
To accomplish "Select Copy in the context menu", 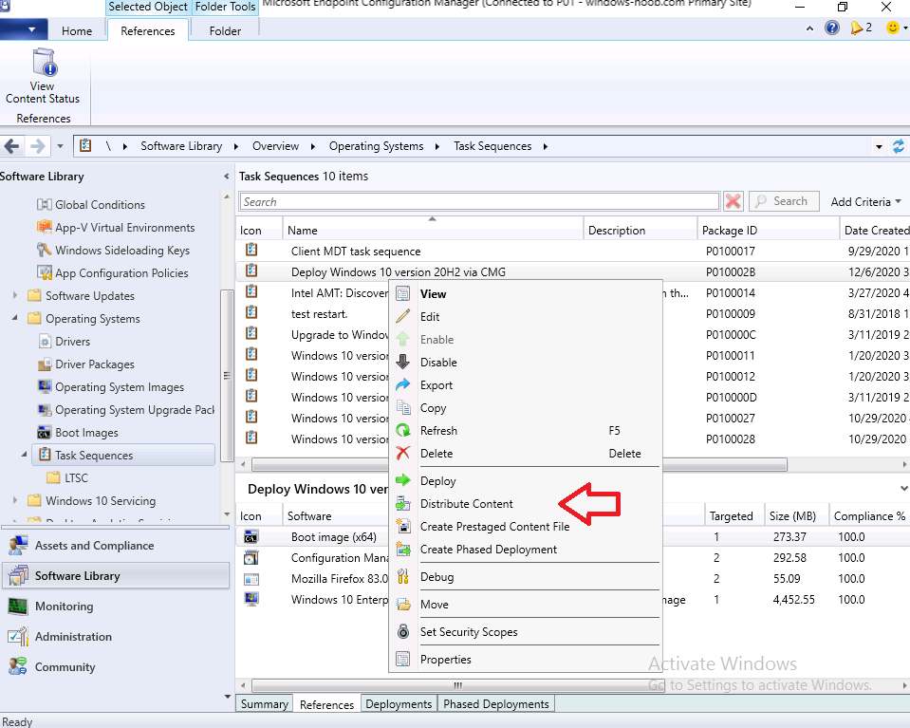I will point(433,408).
